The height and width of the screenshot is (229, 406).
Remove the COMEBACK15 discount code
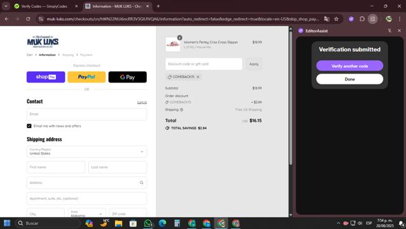coord(198,77)
